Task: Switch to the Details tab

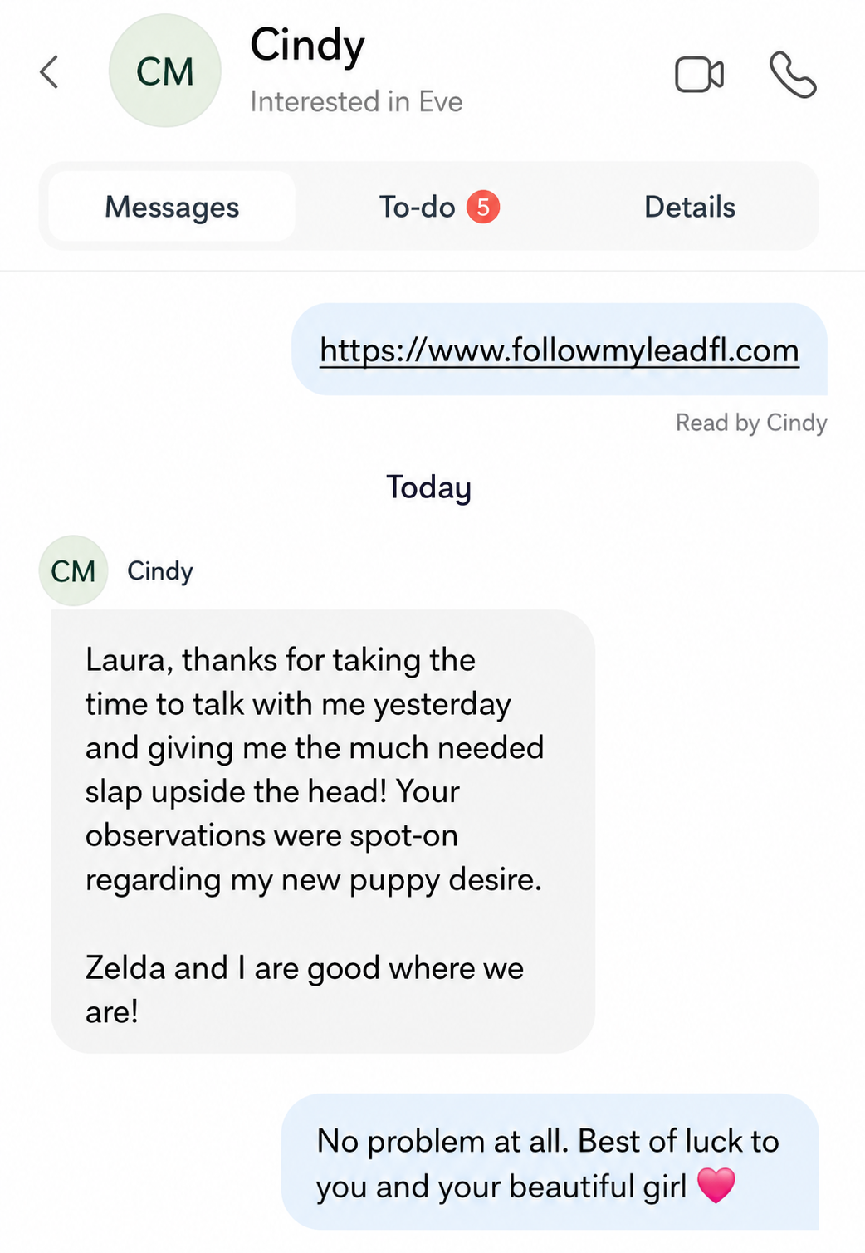Action: click(x=690, y=207)
